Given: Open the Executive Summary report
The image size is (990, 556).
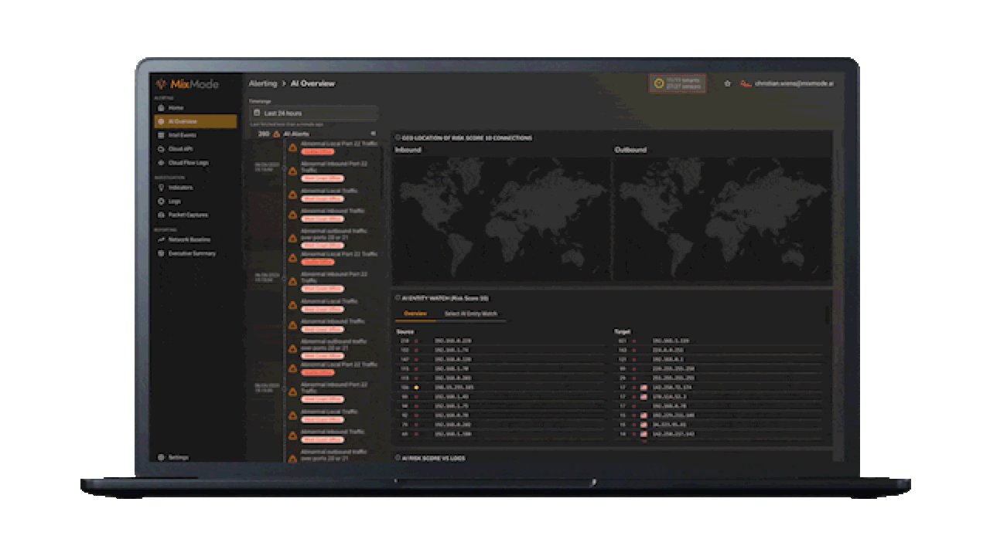Looking at the screenshot, I should pyautogui.click(x=192, y=253).
